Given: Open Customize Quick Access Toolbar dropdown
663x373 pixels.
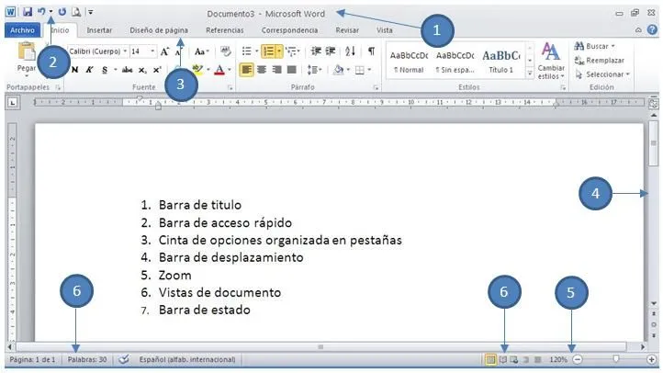Looking at the screenshot, I should coord(91,12).
